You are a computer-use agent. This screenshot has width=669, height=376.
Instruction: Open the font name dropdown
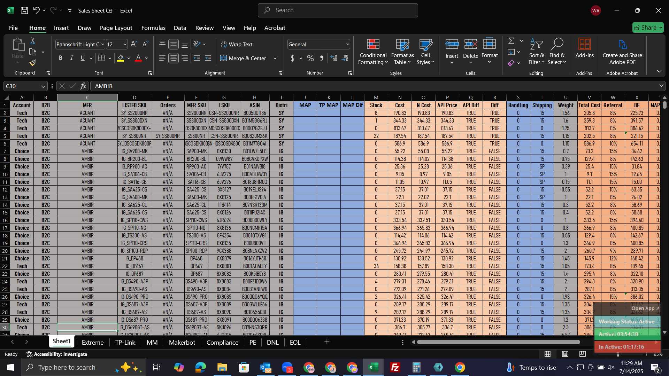[102, 45]
